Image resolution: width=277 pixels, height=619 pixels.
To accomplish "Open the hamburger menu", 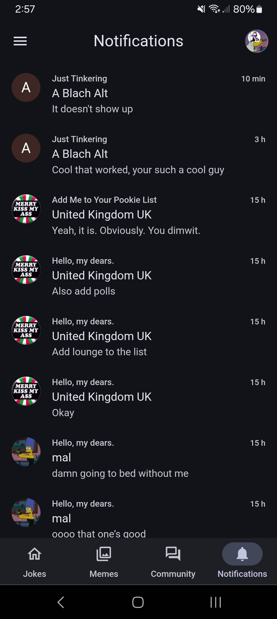I will [x=20, y=41].
